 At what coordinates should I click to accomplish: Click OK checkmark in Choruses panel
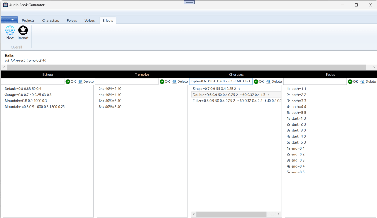256,81
